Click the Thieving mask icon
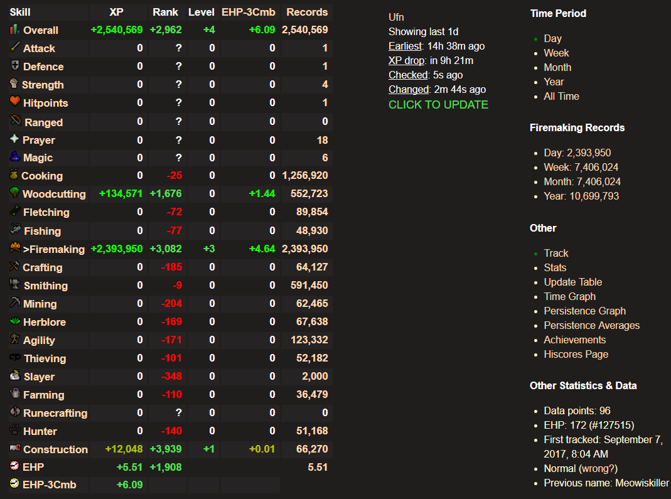 (15, 357)
